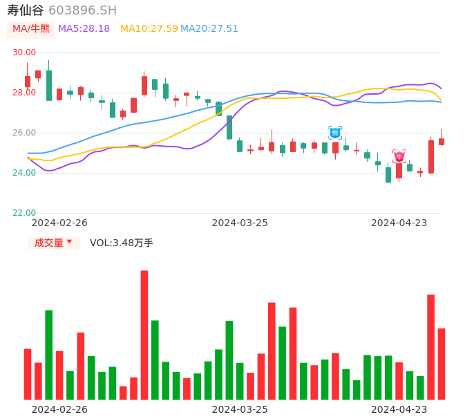Open the 成交量 indicator dropdown
Image resolution: width=474 pixels, height=419 pixels.
click(53, 243)
